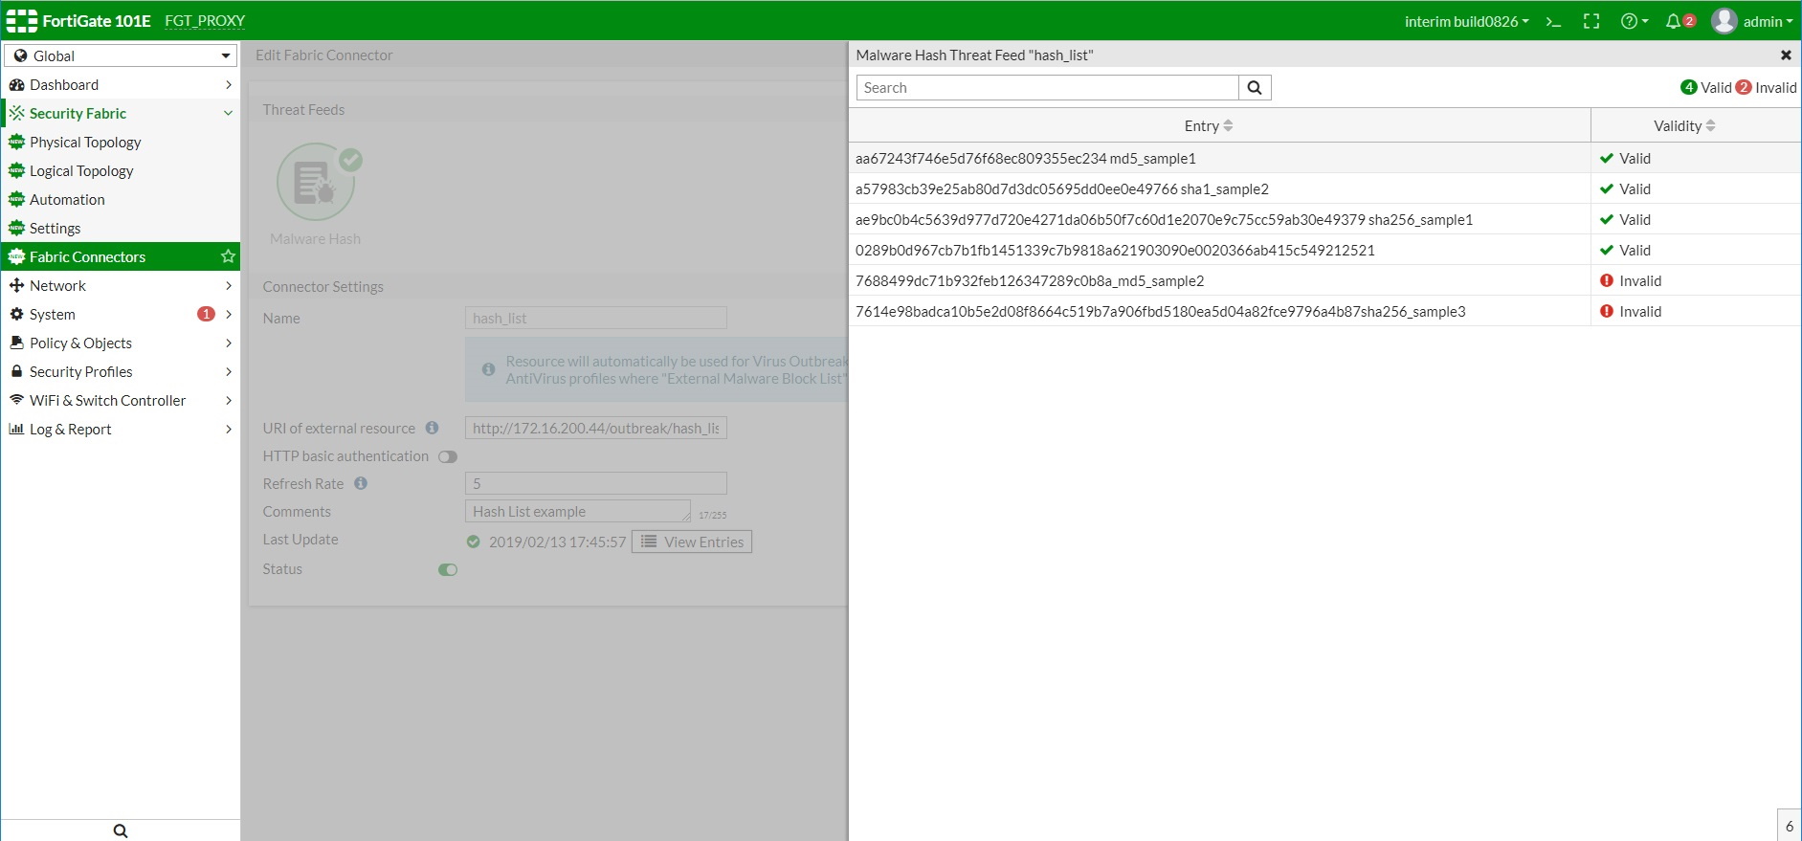Expand WiFi & Switch Controller chevron

point(229,400)
